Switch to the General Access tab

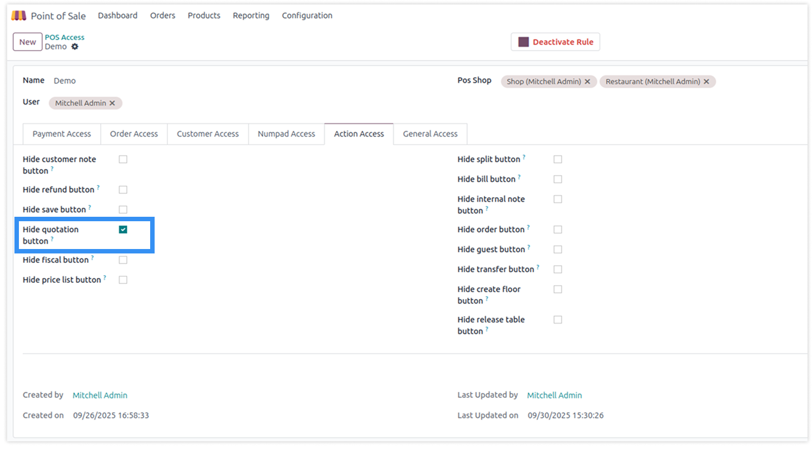430,134
